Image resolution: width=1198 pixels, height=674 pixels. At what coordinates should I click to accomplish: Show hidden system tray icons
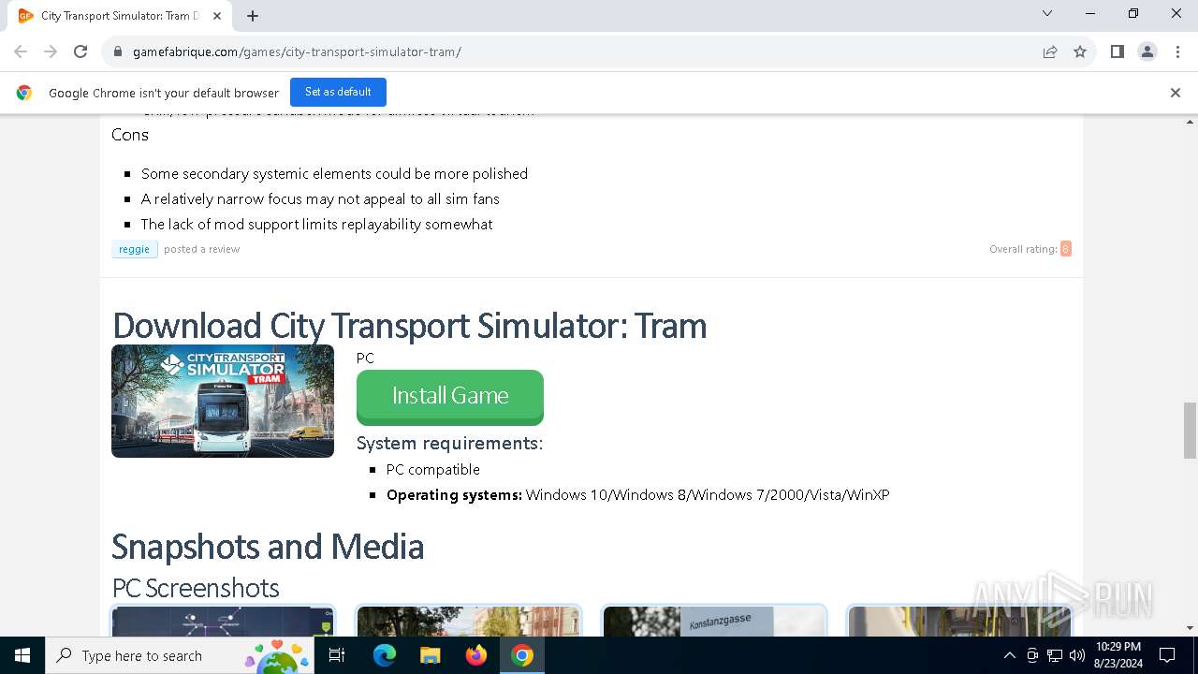(x=1009, y=655)
